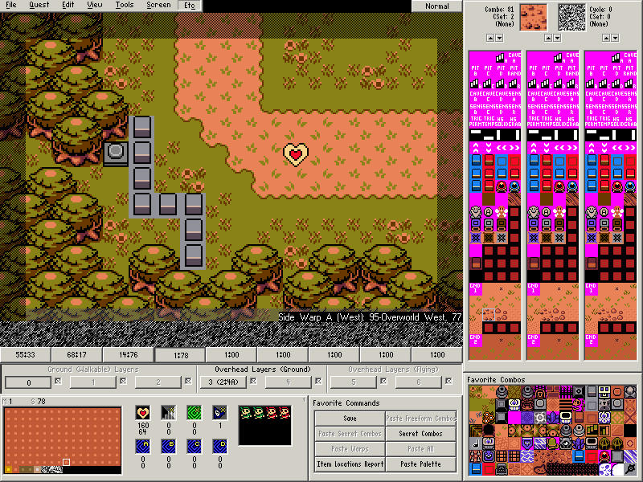The image size is (643, 482).
Task: Pick the red brick wall favorite combo
Action: [x=553, y=392]
